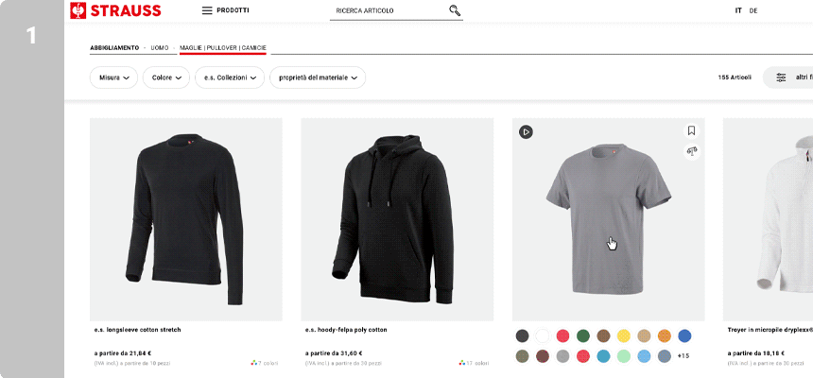Click the compare scales icon on t-shirt
The width and height of the screenshot is (813, 378).
691,151
